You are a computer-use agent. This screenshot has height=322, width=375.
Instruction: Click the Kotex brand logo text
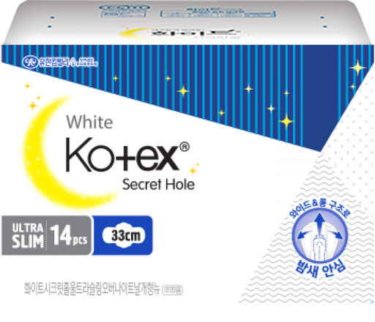click(x=123, y=155)
